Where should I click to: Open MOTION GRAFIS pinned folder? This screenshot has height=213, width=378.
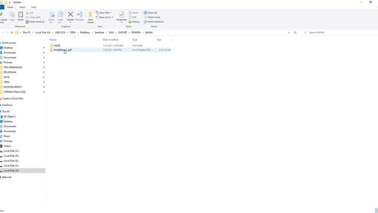pyautogui.click(x=12, y=87)
